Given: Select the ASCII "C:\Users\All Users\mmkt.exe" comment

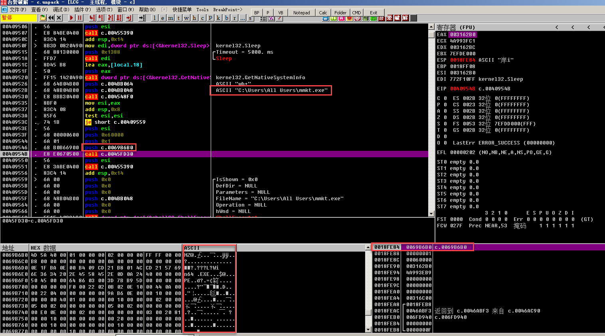Looking at the screenshot, I should tap(271, 90).
